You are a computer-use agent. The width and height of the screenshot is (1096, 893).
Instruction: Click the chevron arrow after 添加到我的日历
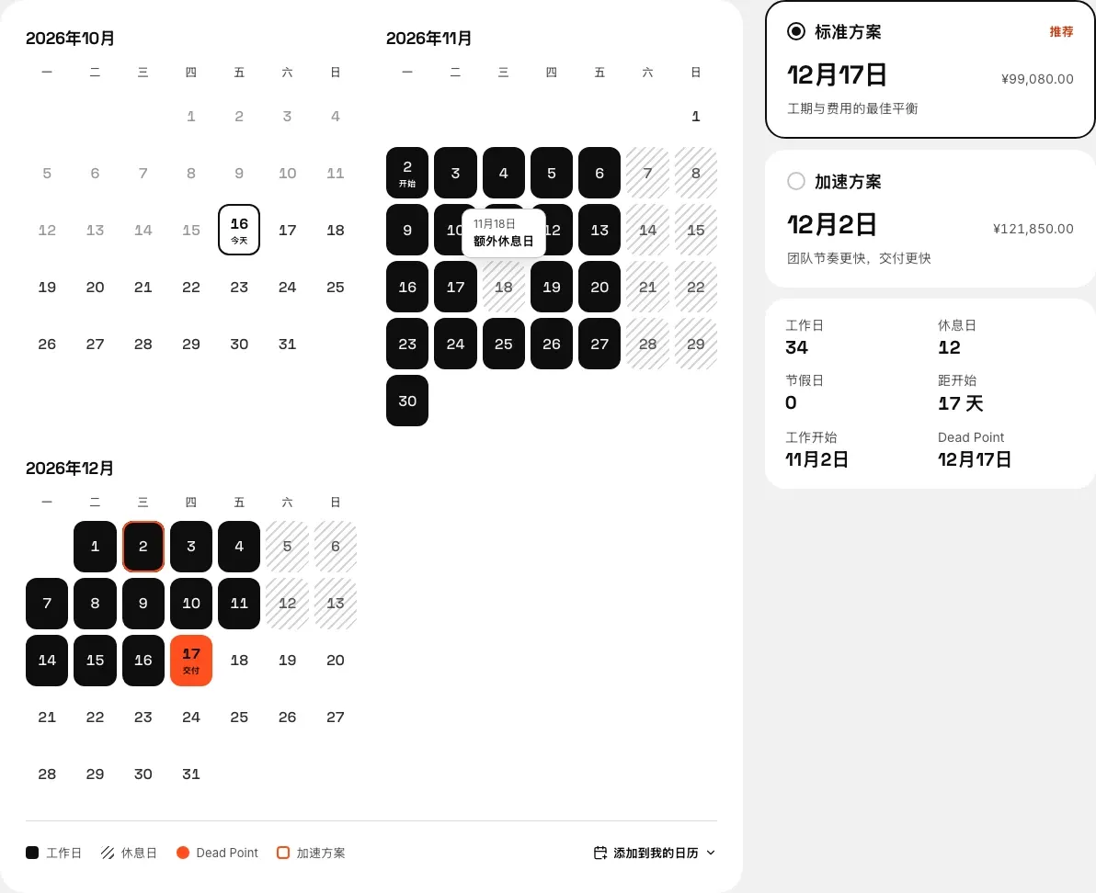click(711, 853)
